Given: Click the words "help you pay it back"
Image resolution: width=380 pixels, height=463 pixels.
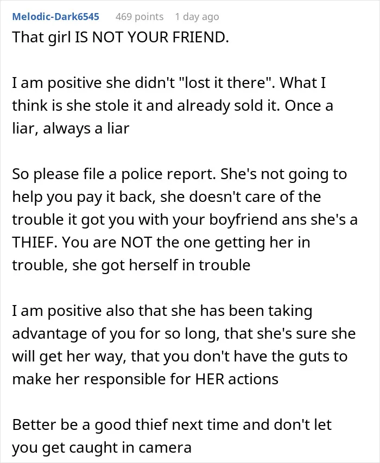Looking at the screenshot, I should coord(82,197).
